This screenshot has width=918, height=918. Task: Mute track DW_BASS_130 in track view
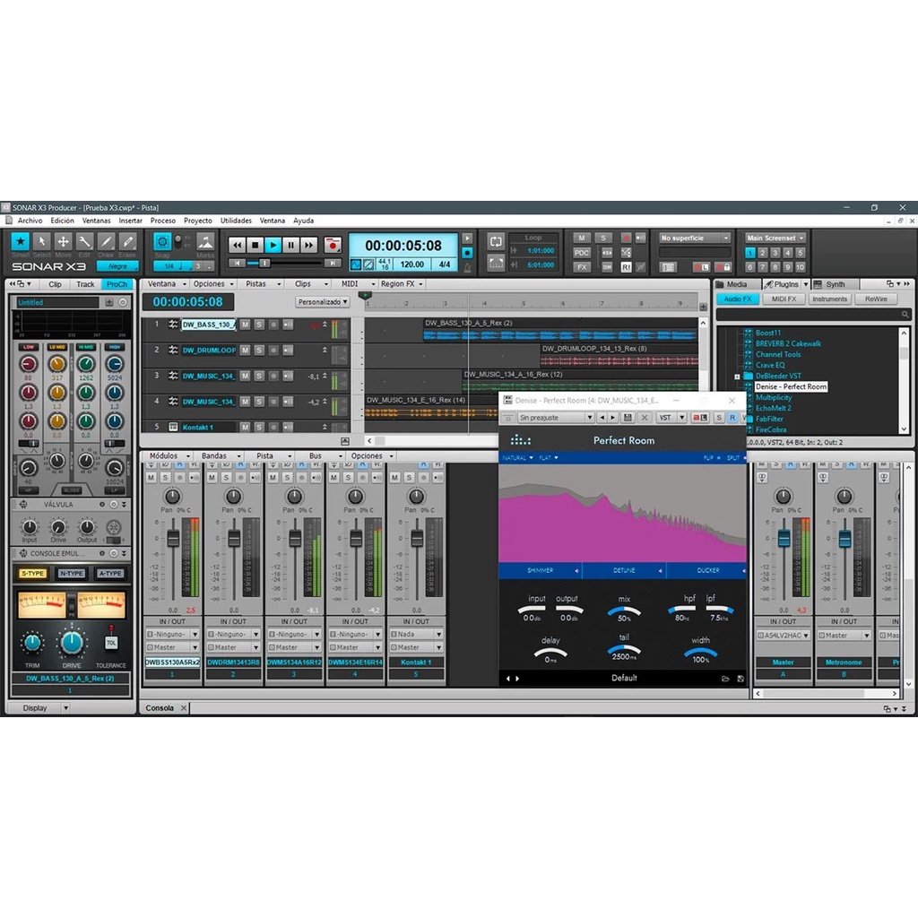point(245,325)
